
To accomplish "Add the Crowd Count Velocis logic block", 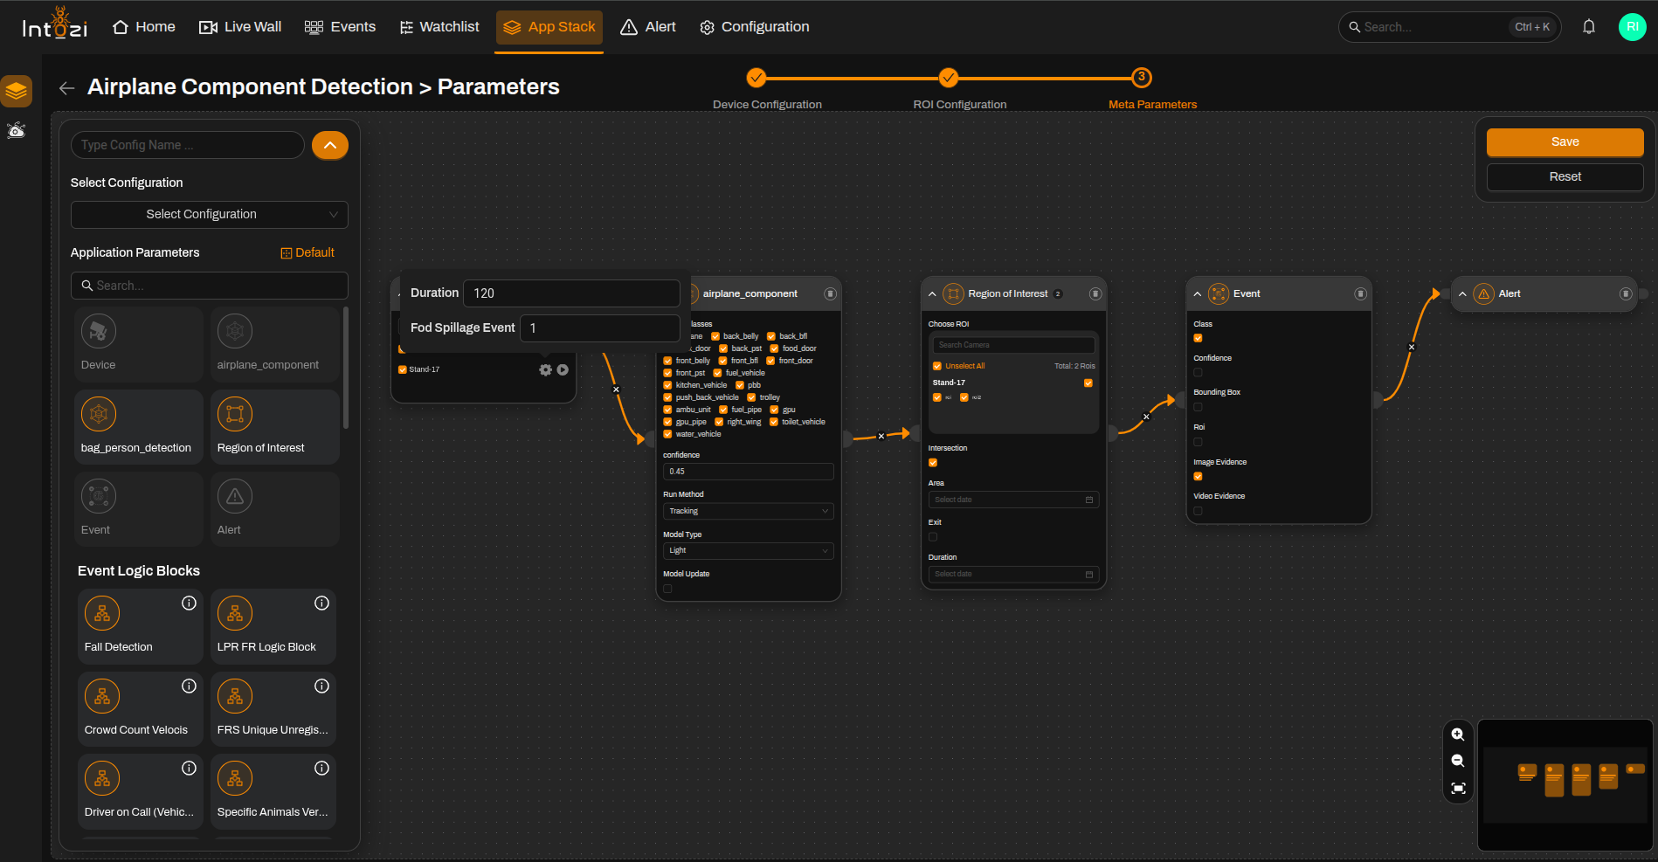I will (x=140, y=709).
